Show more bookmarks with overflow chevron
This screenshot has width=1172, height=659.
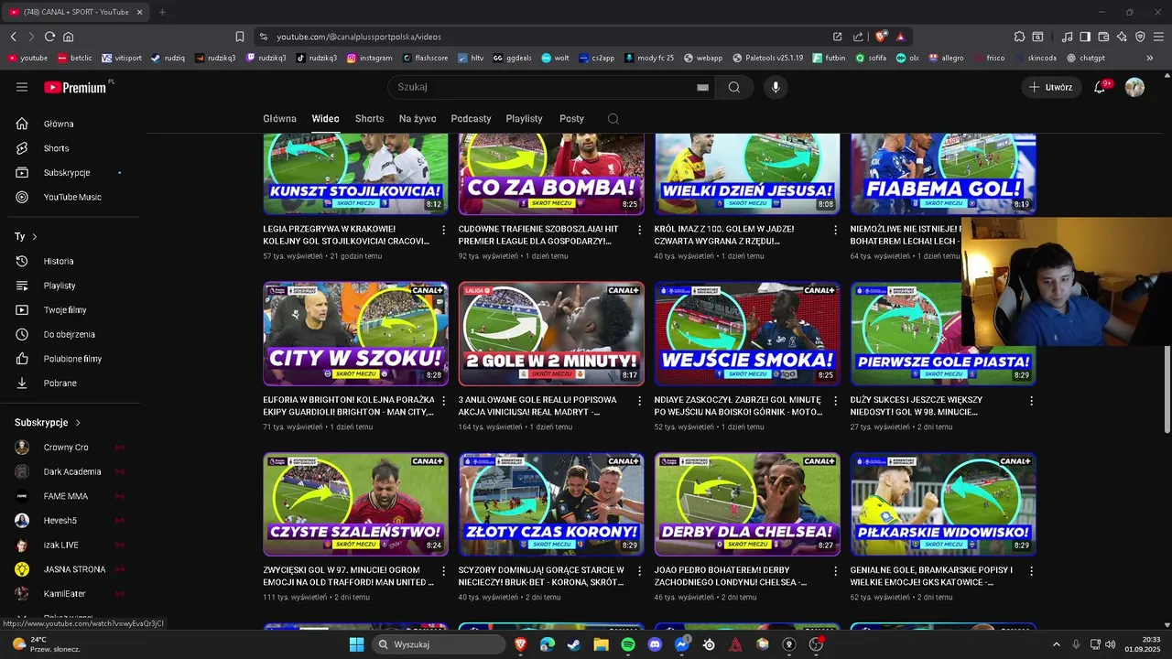(x=1150, y=58)
